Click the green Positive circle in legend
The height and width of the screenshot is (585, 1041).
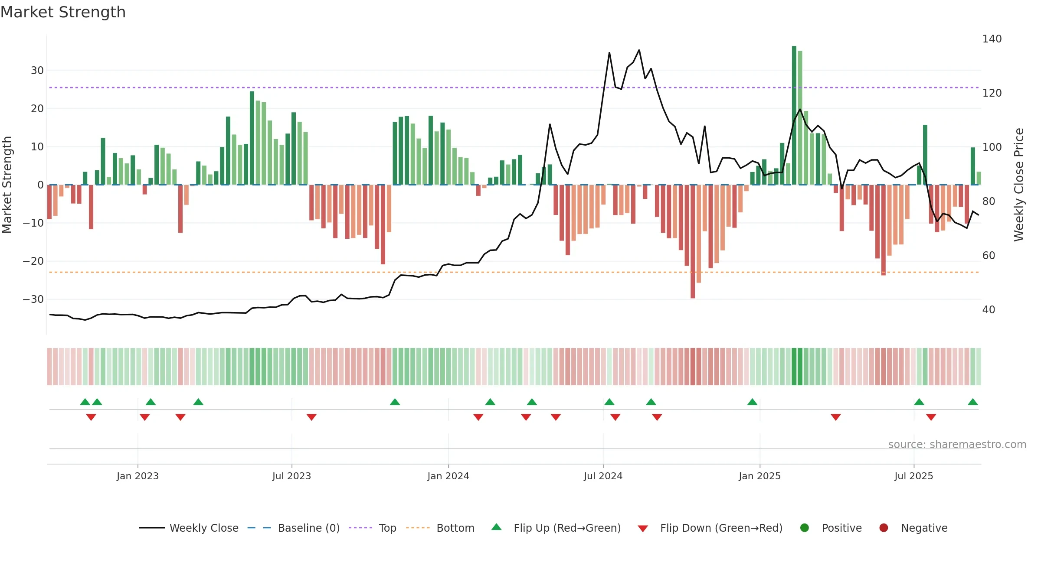coord(804,528)
